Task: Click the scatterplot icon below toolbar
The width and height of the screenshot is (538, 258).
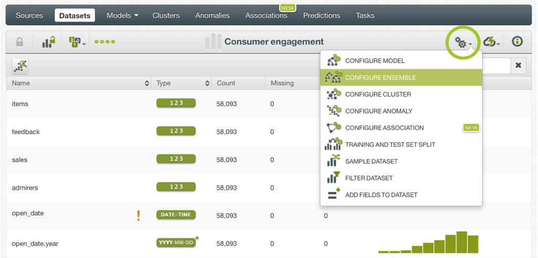Action: coord(20,66)
